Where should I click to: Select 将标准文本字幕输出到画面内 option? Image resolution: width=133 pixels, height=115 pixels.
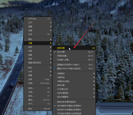pos(74,110)
